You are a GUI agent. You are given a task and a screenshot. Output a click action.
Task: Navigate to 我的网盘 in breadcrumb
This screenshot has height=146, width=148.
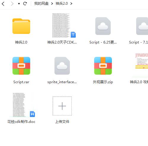[41, 4]
